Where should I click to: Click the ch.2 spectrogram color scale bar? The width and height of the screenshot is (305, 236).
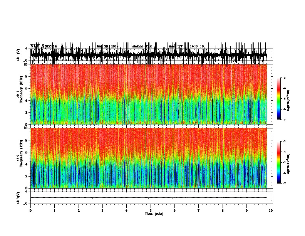pyautogui.click(x=278, y=162)
